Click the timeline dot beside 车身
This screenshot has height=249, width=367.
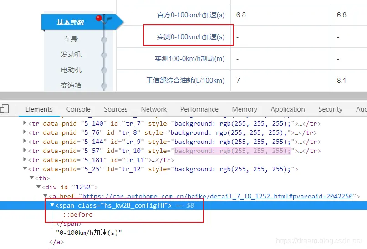pos(104,40)
